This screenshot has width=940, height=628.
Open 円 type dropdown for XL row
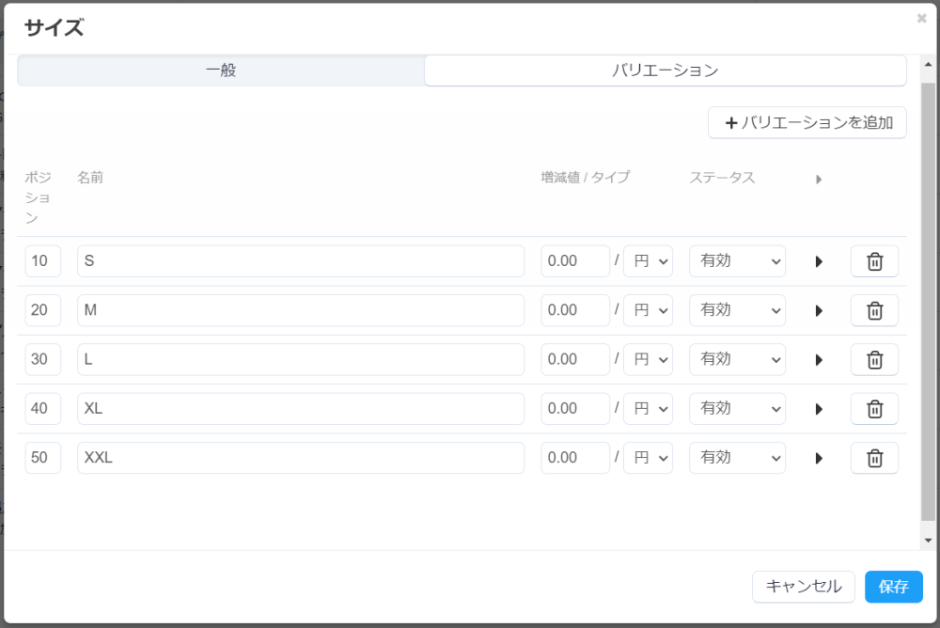click(x=648, y=409)
